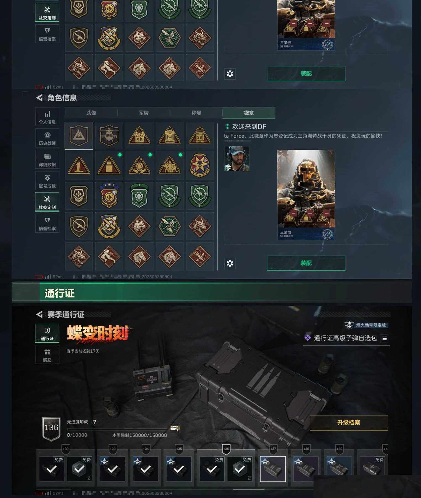Open the 个人信息 sidebar section
This screenshot has height=498, width=421.
tap(47, 117)
